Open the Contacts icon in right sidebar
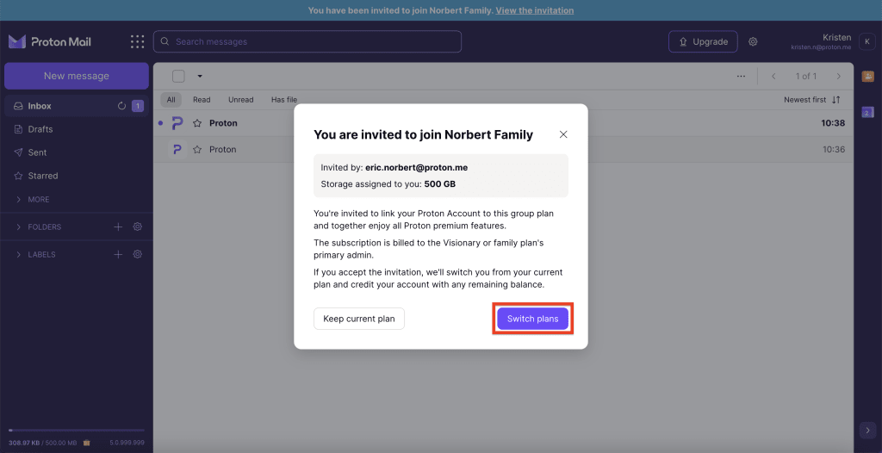The image size is (882, 453). (868, 76)
